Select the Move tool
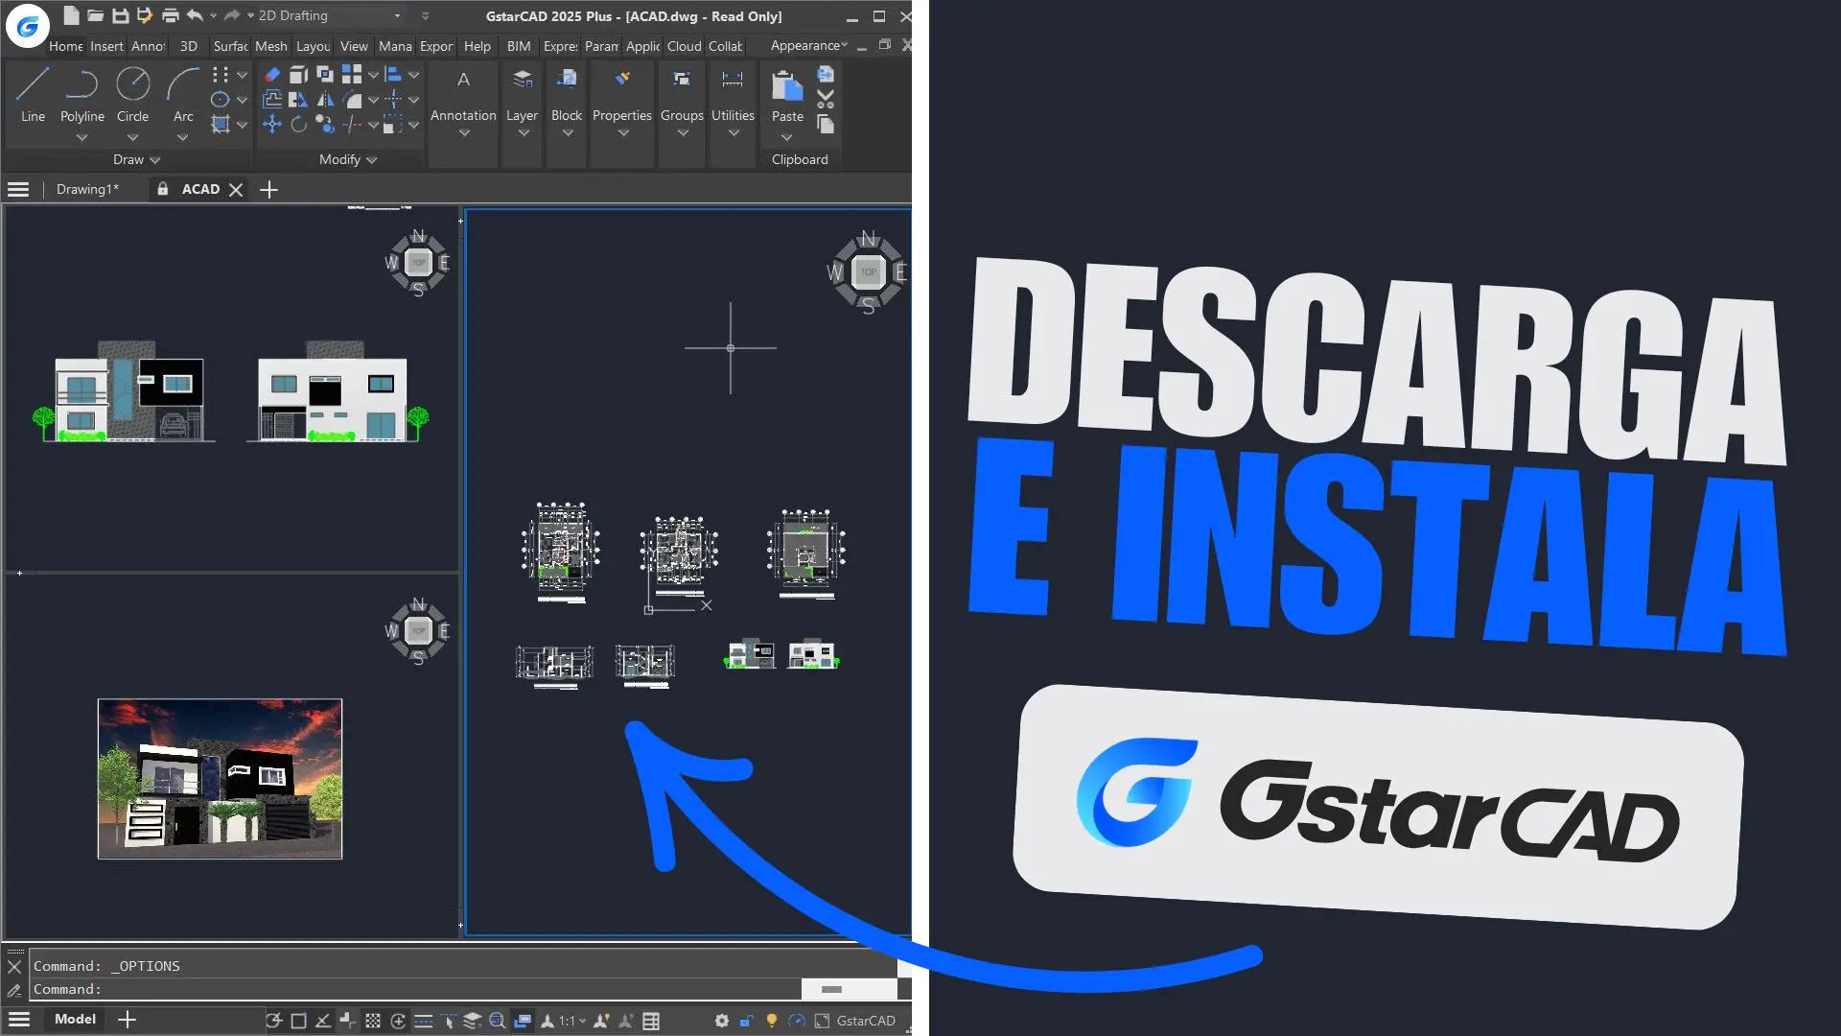Image resolution: width=1841 pixels, height=1036 pixels. (273, 125)
